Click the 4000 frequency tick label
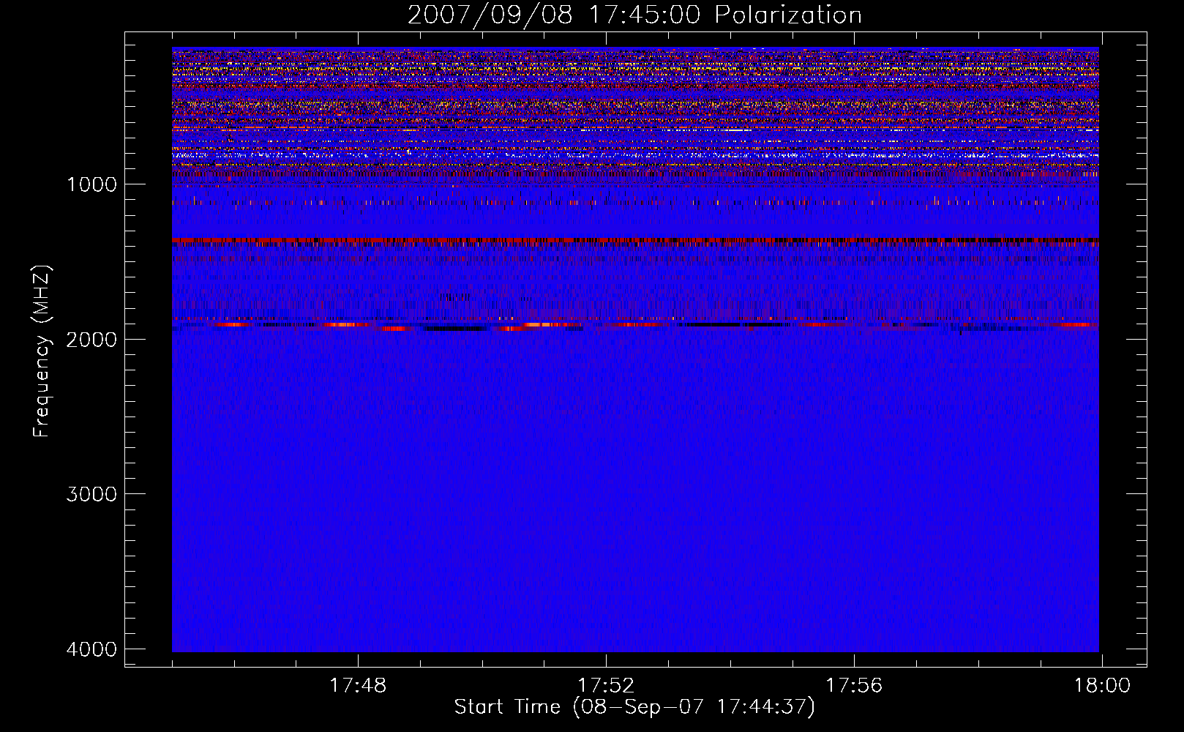 click(x=91, y=649)
